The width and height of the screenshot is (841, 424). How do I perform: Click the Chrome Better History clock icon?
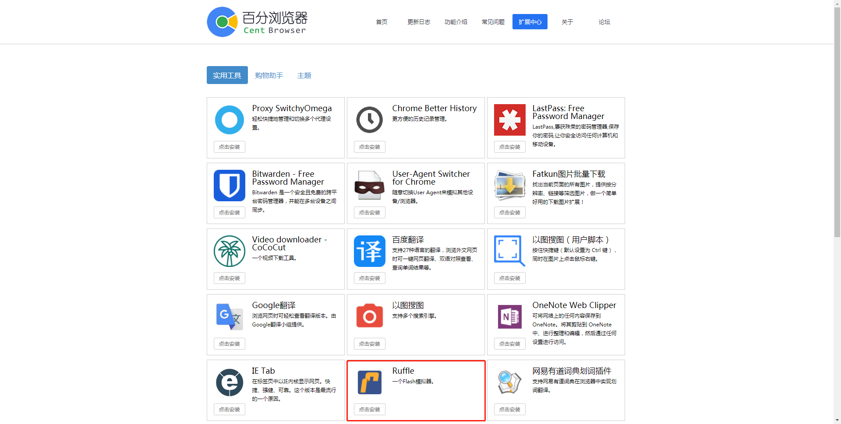[370, 120]
